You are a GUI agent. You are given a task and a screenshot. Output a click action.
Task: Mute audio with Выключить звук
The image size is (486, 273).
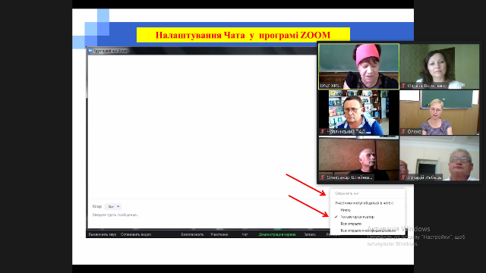103,234
